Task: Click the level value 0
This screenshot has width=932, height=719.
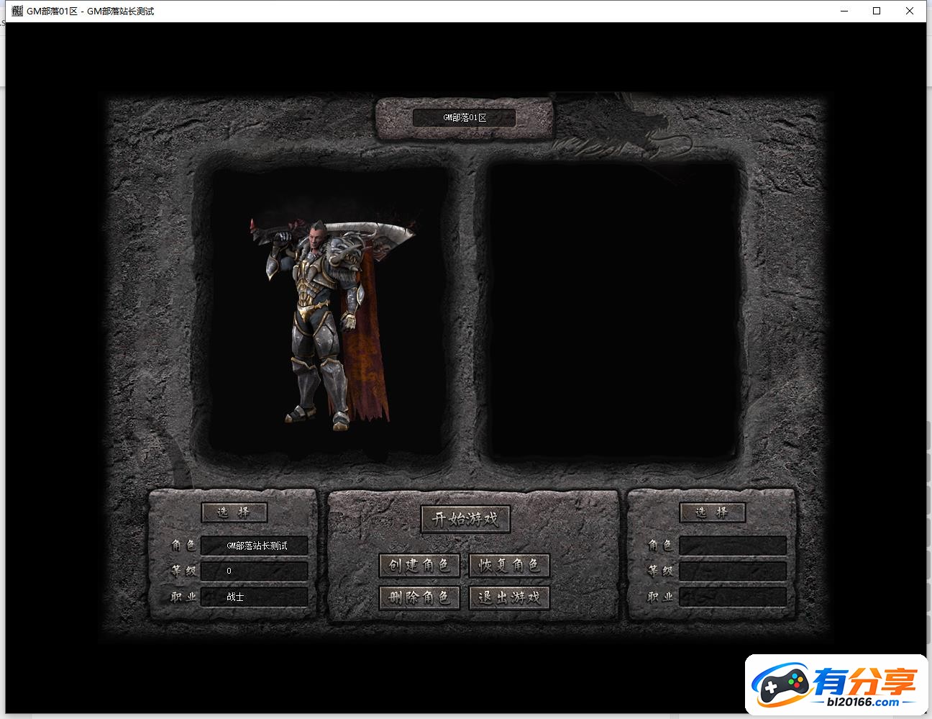Action: (229, 571)
